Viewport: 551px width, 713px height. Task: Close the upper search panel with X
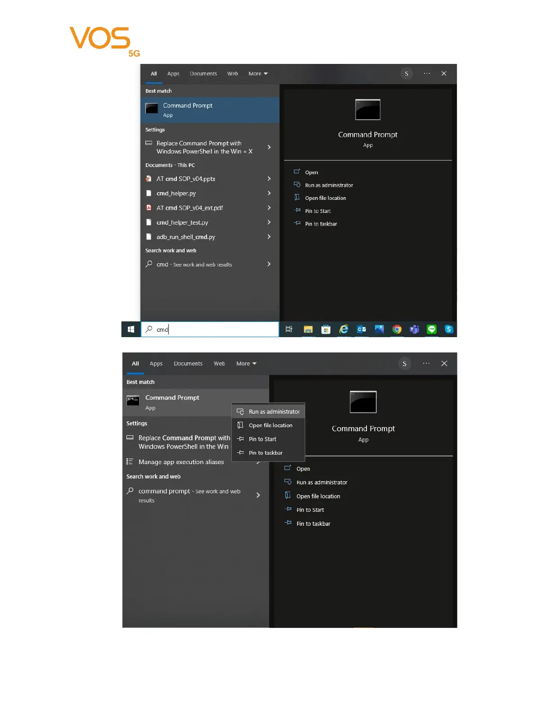pyautogui.click(x=444, y=73)
